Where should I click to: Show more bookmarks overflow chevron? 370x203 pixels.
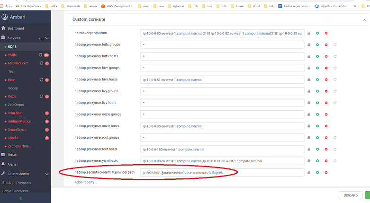355,6
